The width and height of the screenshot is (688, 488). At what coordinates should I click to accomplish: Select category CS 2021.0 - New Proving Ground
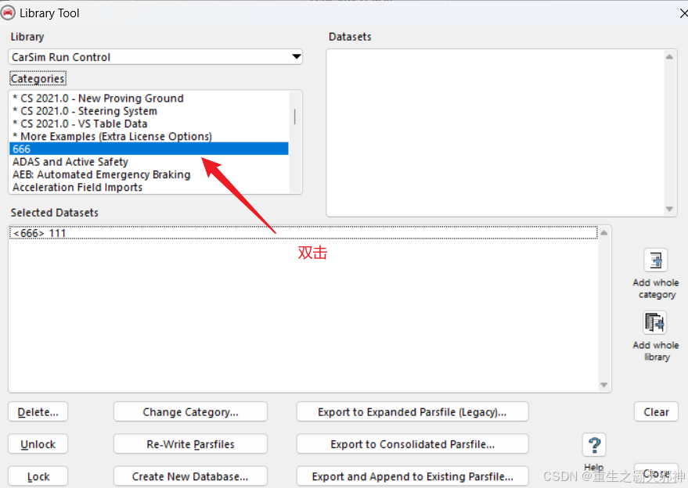149,99
